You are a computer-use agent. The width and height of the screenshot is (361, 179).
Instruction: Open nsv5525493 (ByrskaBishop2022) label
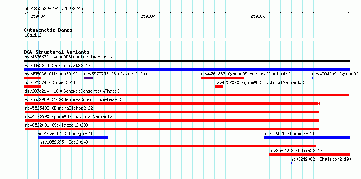(x=60, y=108)
